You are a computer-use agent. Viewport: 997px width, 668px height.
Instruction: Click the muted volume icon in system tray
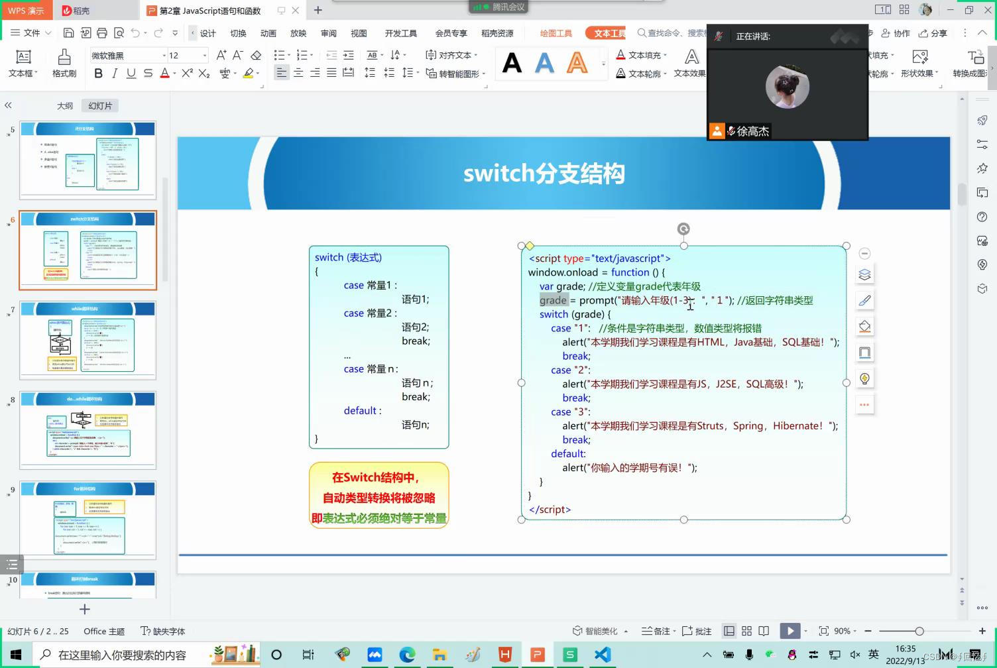tap(855, 655)
